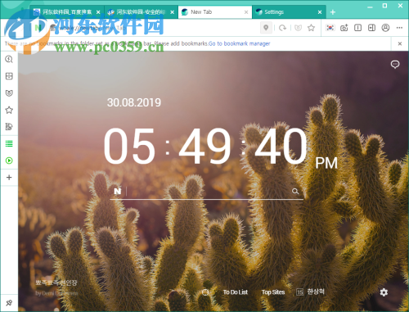Click the speech bubble icon on new tab page
Viewport: 409px width, 312px height.
tap(395, 65)
